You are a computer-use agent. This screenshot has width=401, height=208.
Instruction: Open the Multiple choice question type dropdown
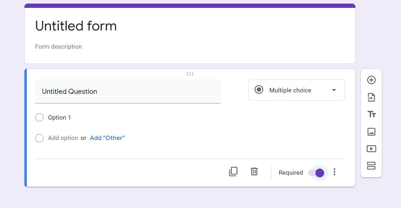296,90
